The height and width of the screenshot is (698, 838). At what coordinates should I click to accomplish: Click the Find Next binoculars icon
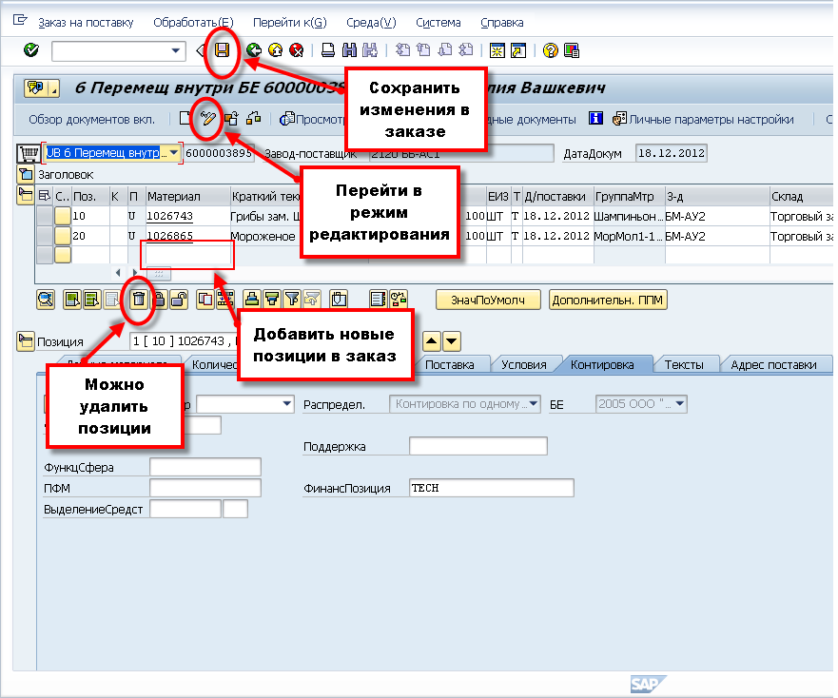370,50
